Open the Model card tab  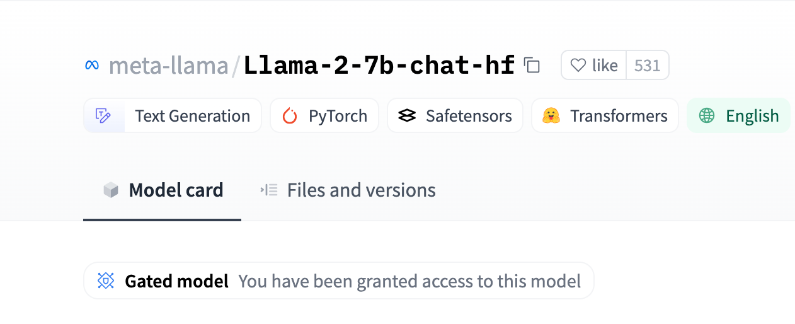coord(162,190)
